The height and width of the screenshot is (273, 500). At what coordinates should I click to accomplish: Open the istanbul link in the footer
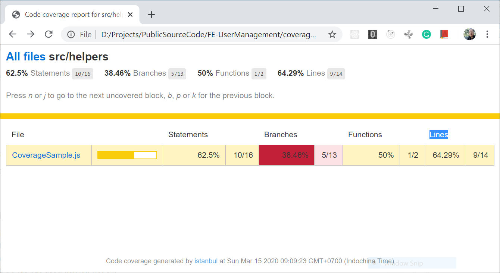click(x=206, y=261)
